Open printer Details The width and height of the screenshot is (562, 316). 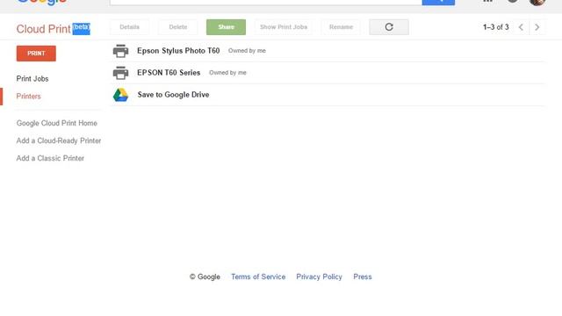tap(129, 27)
